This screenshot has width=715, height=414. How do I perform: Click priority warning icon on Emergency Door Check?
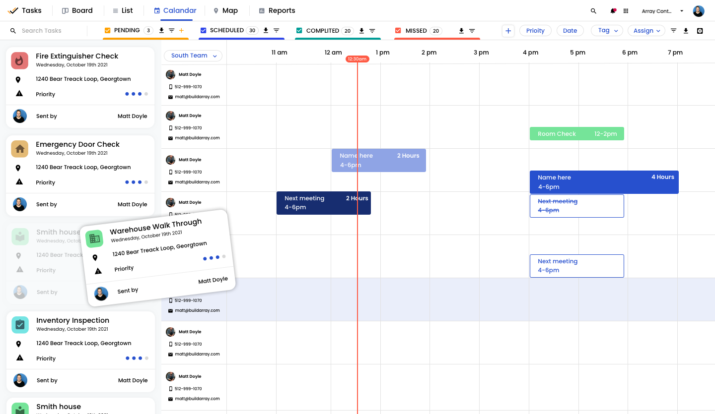point(19,182)
